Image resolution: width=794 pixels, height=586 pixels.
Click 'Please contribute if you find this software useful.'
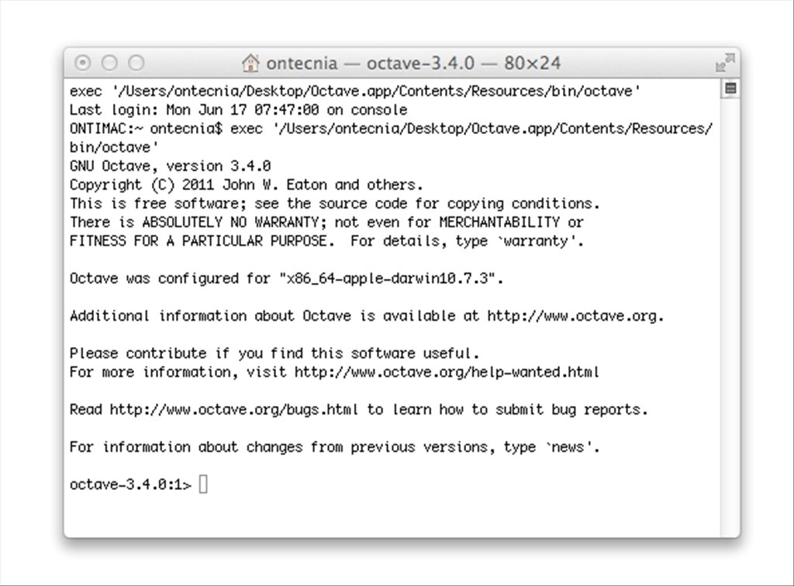pos(274,353)
